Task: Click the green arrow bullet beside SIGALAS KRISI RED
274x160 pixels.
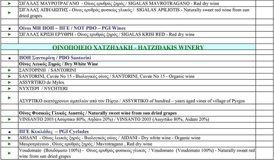Action: [x=10, y=34]
